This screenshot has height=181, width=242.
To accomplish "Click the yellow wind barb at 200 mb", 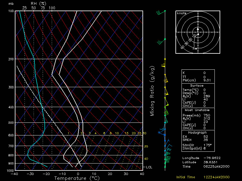I will click(163, 63).
